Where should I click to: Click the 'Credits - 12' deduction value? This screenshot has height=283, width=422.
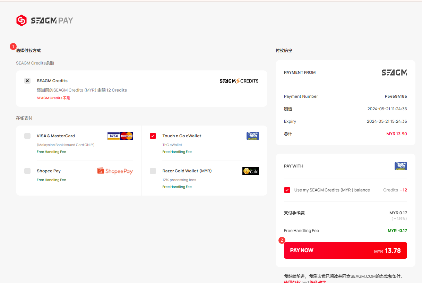pos(395,190)
